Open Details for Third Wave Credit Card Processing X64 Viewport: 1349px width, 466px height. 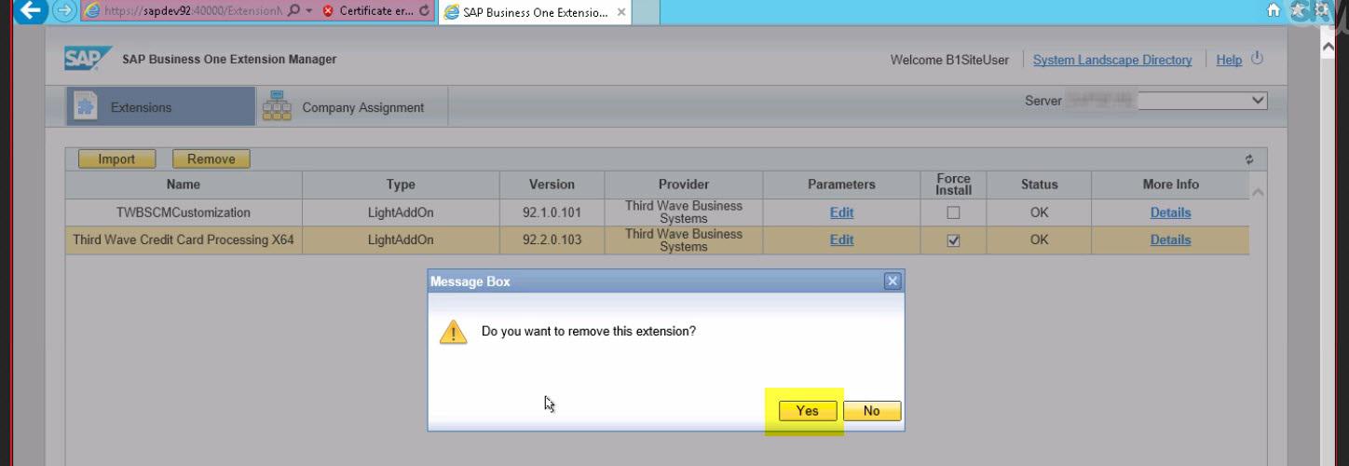pos(1170,240)
